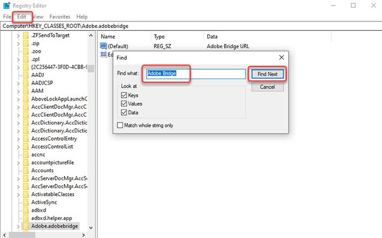The height and width of the screenshot is (238, 382).
Task: Select the accnc folder icon
Action: click(x=26, y=154)
